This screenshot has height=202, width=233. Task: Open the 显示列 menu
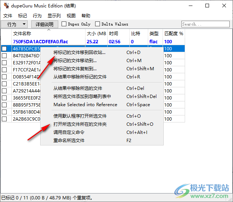pyautogui.click(x=54, y=16)
